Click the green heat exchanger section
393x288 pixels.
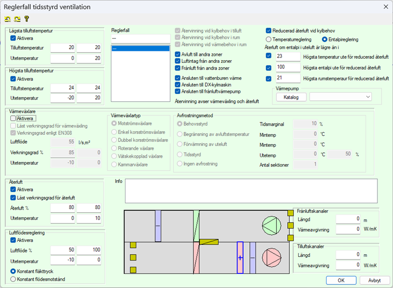click(x=196, y=226)
